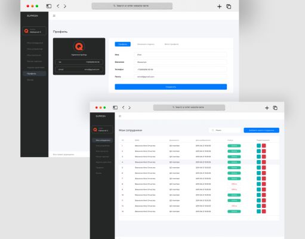The image size is (305, 239).
Task: Select employee name in row 4
Action: pyautogui.click(x=145, y=162)
